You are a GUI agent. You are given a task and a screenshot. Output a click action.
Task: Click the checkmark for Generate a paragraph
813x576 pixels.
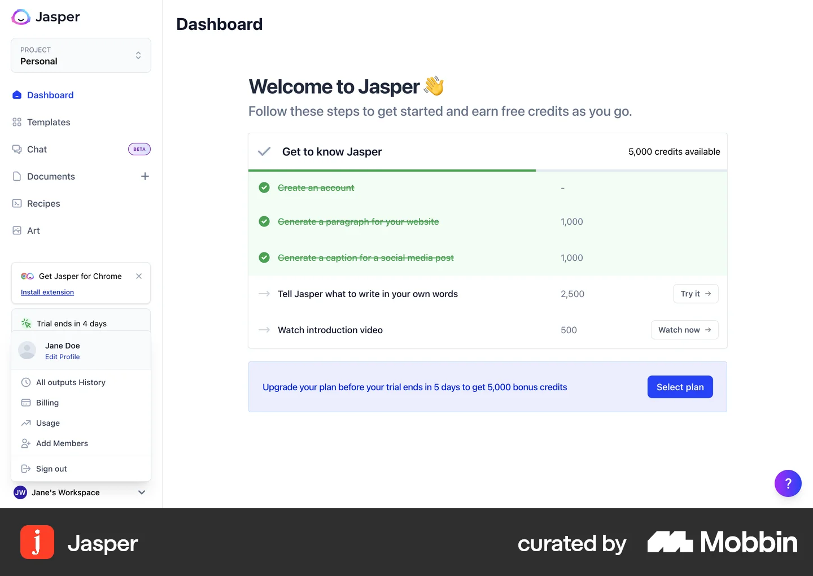point(264,221)
